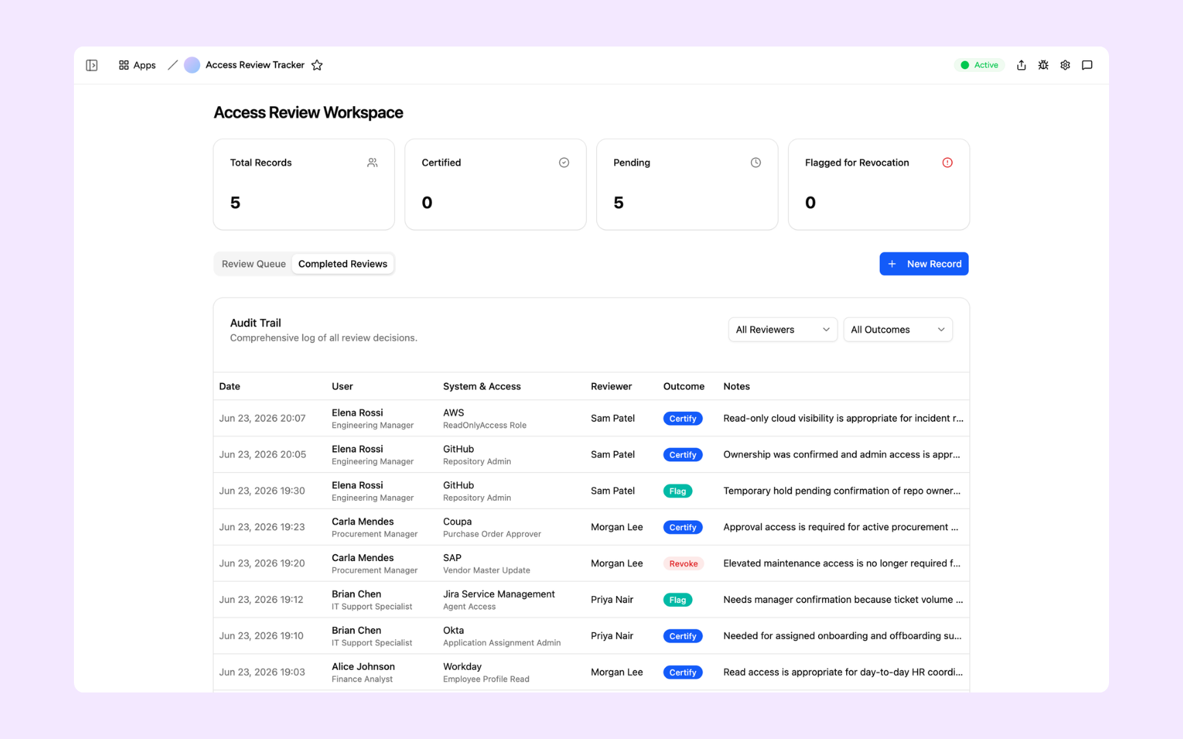This screenshot has width=1183, height=739.
Task: Click the Pending clock icon
Action: pos(756,163)
